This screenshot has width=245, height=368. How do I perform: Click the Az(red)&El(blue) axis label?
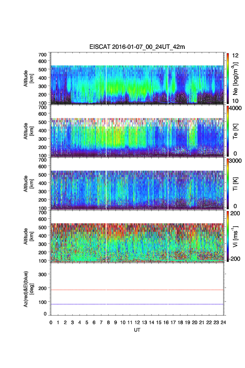[x=29, y=289]
